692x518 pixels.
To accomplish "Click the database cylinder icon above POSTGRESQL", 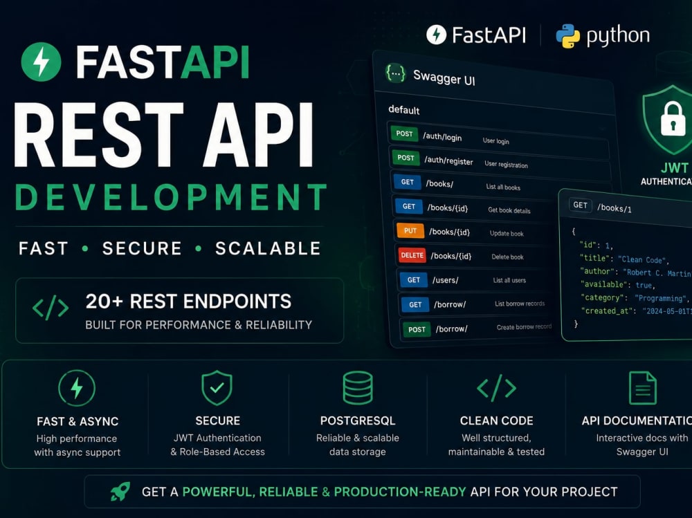I will 358,388.
